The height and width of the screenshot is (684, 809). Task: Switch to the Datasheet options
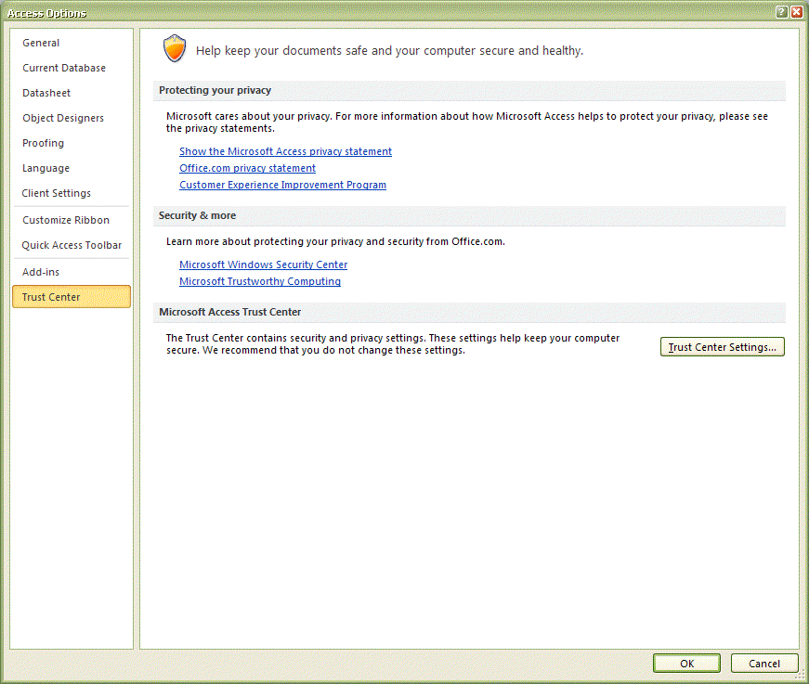pos(46,93)
